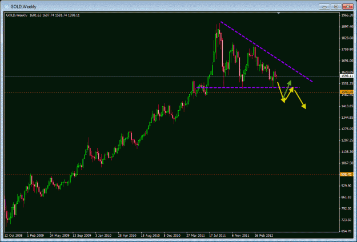This screenshot has width=357, height=242.
Task: Click the 1344.85 price axis value
Action: [x=347, y=118]
